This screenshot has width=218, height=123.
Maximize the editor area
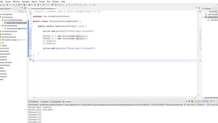(x=199, y=8)
